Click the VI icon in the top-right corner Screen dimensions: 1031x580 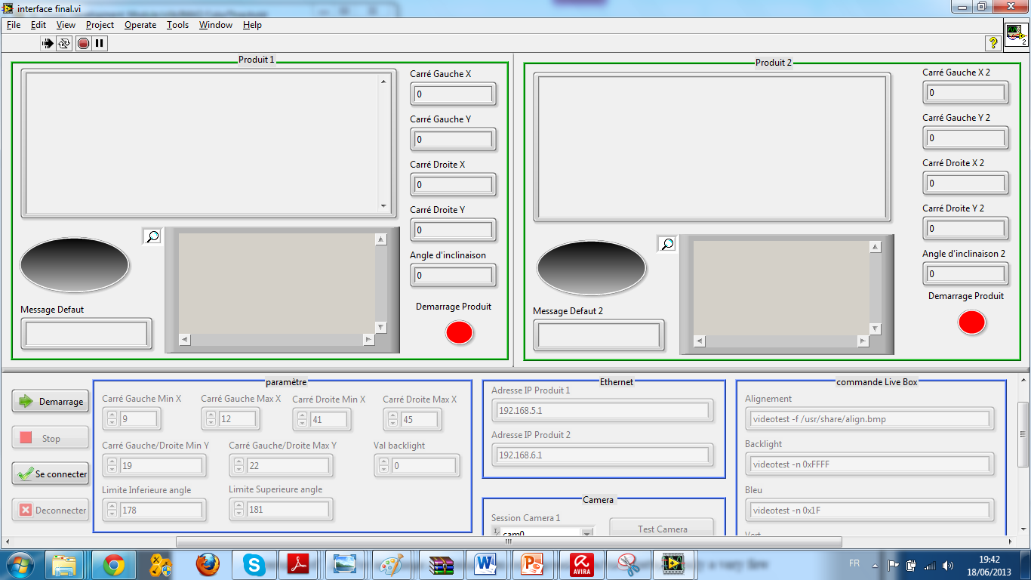point(1016,33)
